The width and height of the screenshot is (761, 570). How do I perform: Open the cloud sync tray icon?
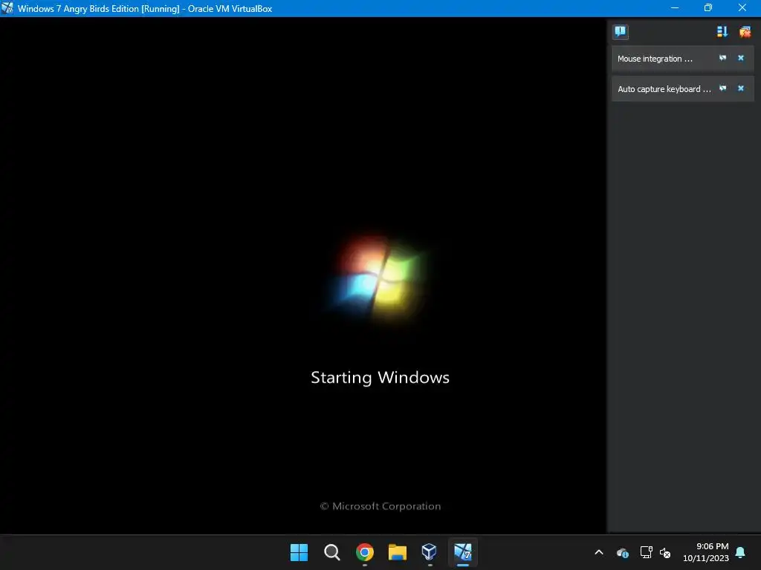[623, 552]
